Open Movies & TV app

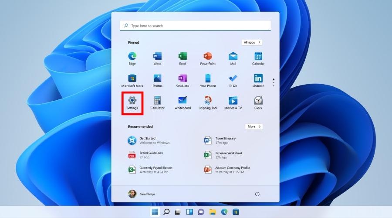(x=233, y=103)
